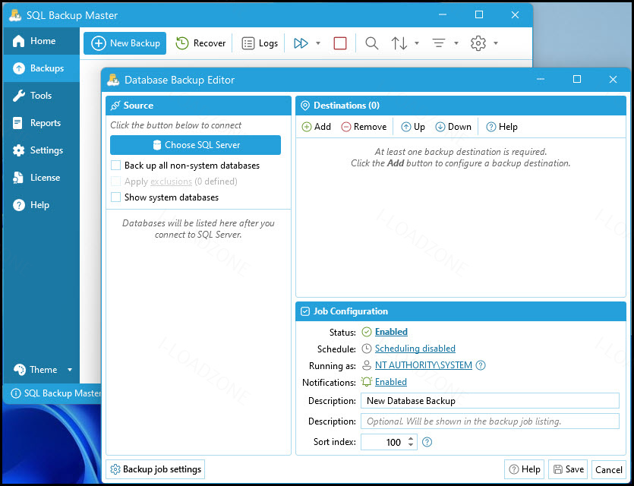Click help icon beside NT AUTHORITY\SYSTEM

click(x=481, y=365)
